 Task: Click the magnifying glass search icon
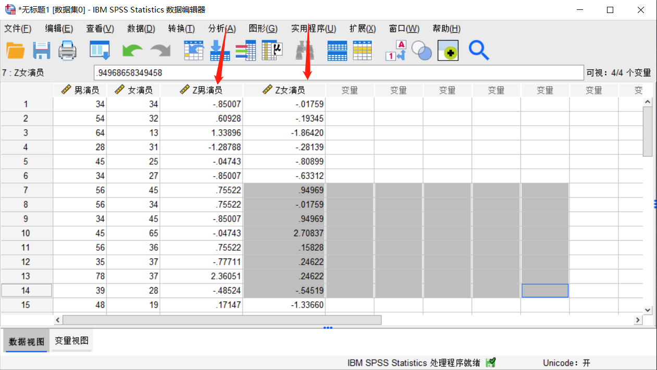[478, 51]
